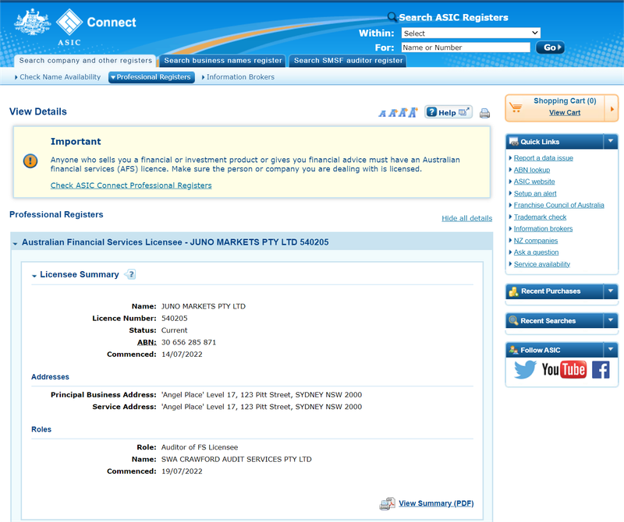Screen dimensions: 624x522
Task: Select largest font size A icon
Action: (413, 112)
